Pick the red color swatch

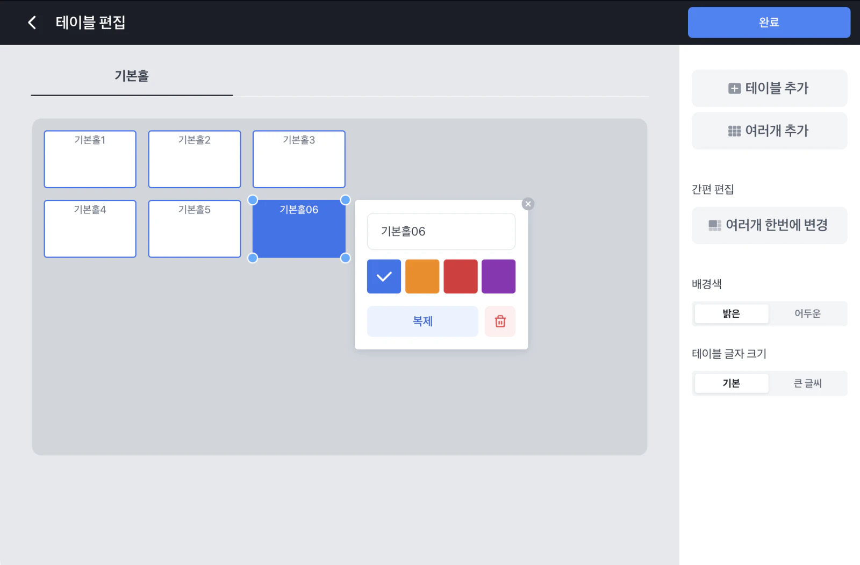click(x=461, y=276)
